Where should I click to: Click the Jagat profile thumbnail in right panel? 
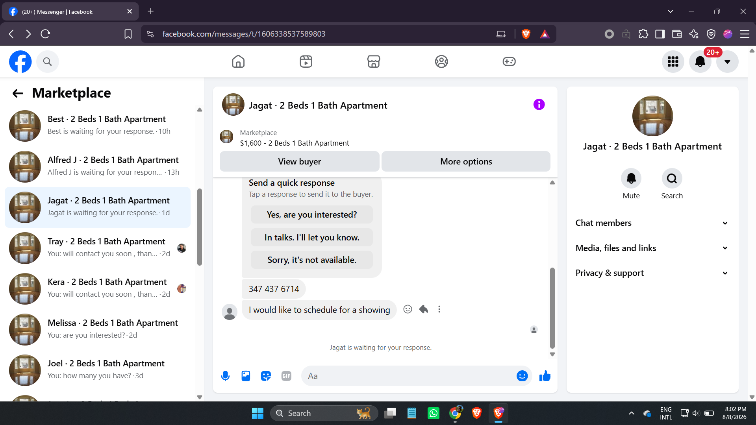652,116
